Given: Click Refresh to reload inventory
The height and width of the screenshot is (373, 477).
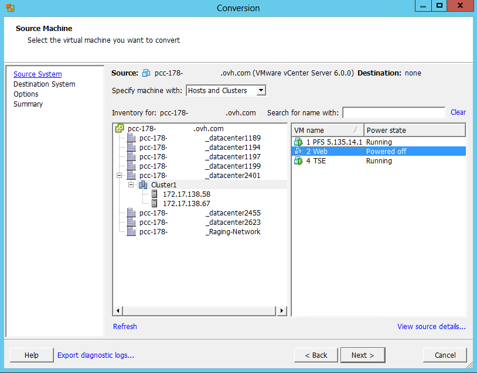Looking at the screenshot, I should coord(125,327).
